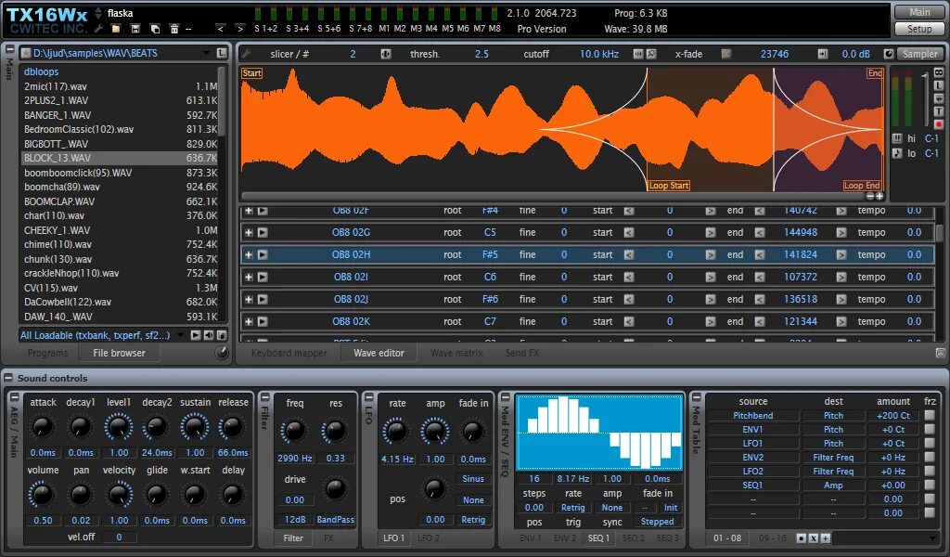Go to previous program with < arrow
Image resolution: width=950 pixels, height=557 pixels.
[221, 29]
